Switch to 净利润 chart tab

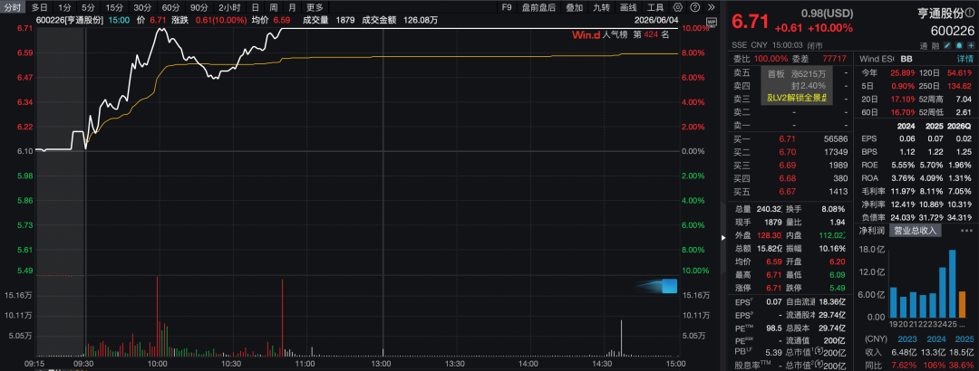873,230
